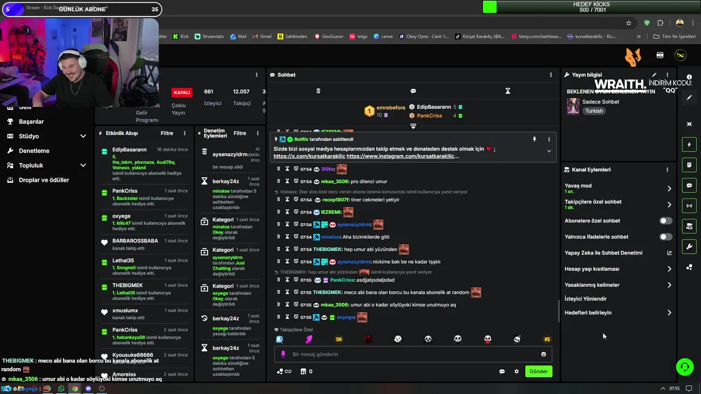Open Denetim Eylemleri Filtre

(x=240, y=133)
